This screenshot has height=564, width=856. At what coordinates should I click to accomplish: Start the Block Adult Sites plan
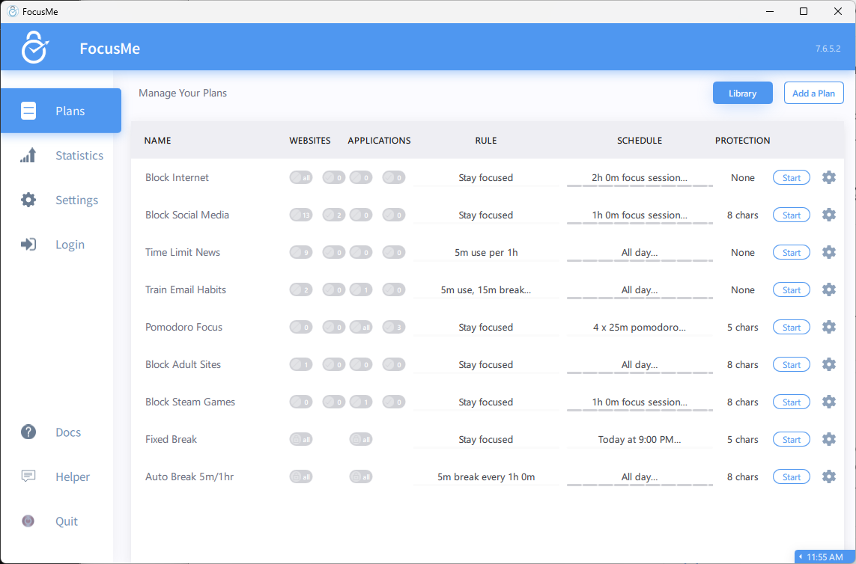[791, 364]
